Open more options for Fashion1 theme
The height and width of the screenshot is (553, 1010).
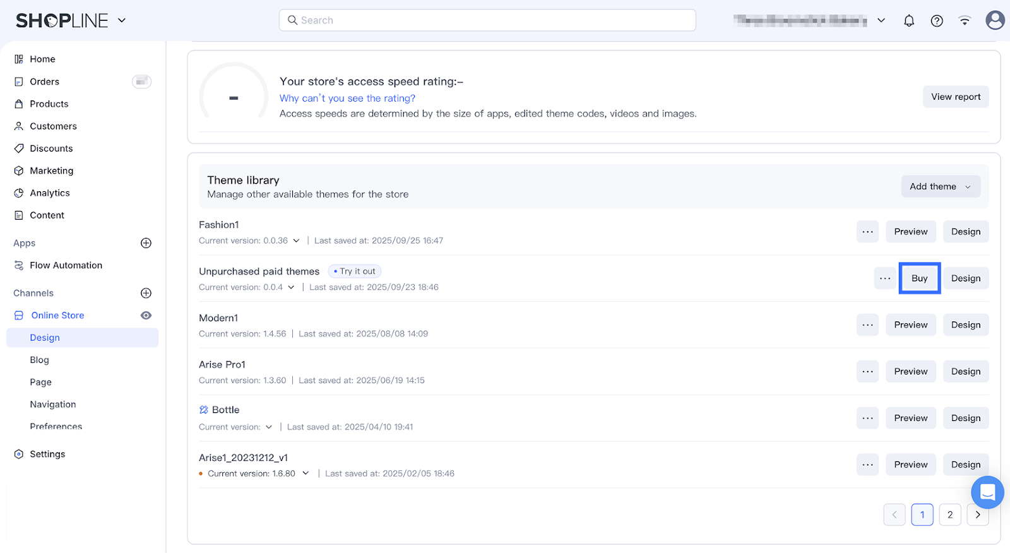(867, 232)
